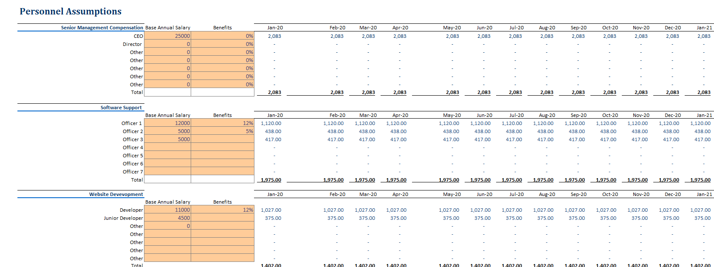Screen dimensions: 714x267
Task: Click the Director row label
Action: coord(132,44)
